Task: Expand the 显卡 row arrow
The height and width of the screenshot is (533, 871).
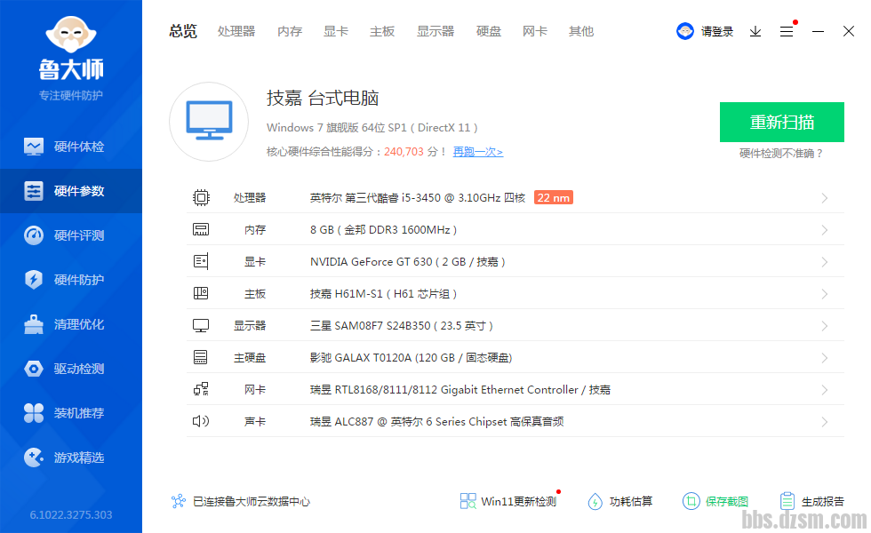Action: coord(824,262)
